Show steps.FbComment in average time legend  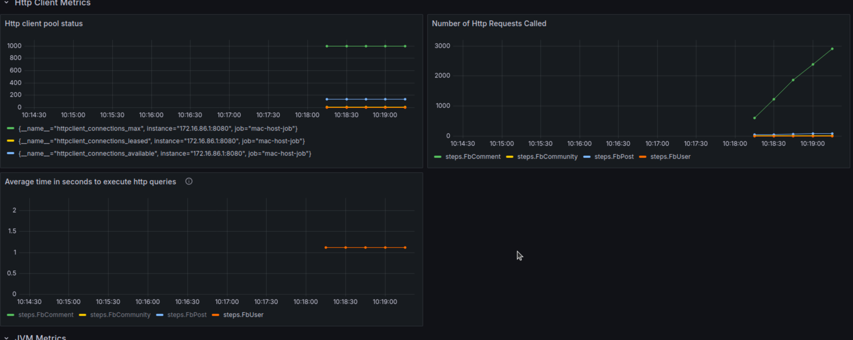click(x=46, y=315)
